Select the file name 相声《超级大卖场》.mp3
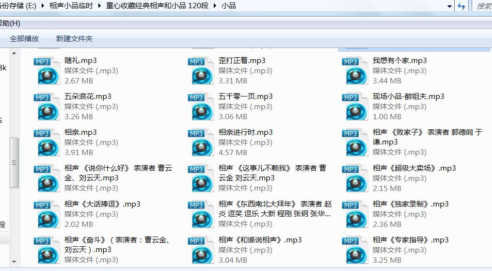492x271 pixels. tap(414, 168)
